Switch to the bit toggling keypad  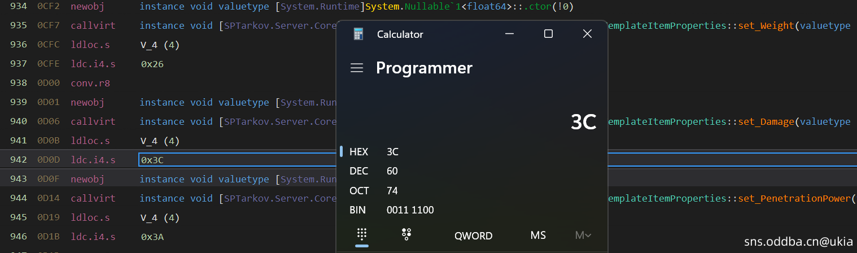pos(406,235)
